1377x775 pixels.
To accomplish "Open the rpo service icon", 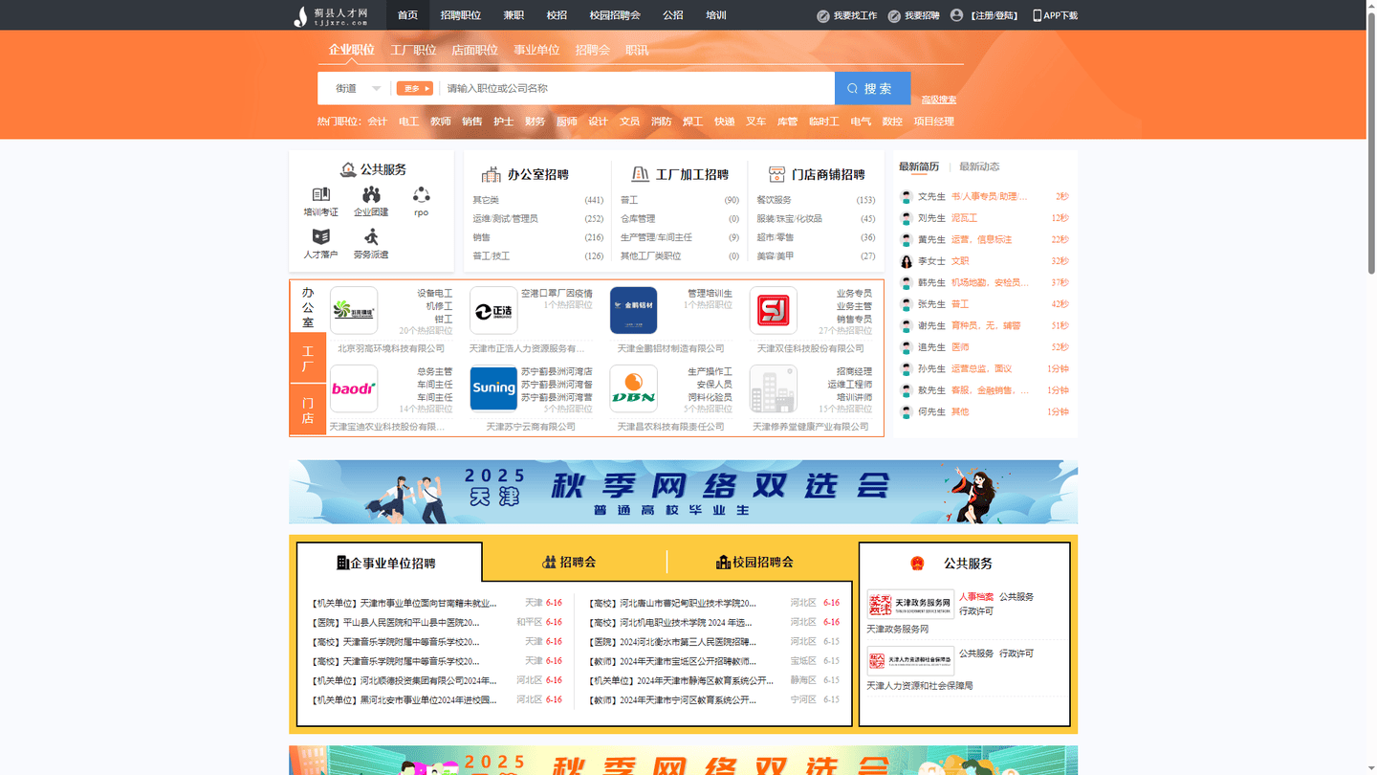I will point(421,195).
